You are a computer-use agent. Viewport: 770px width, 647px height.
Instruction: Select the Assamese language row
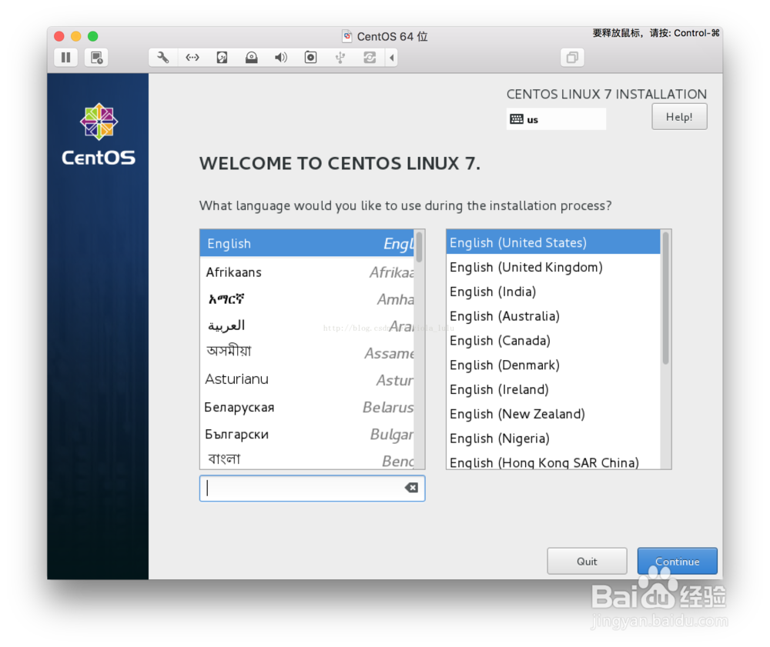(307, 352)
